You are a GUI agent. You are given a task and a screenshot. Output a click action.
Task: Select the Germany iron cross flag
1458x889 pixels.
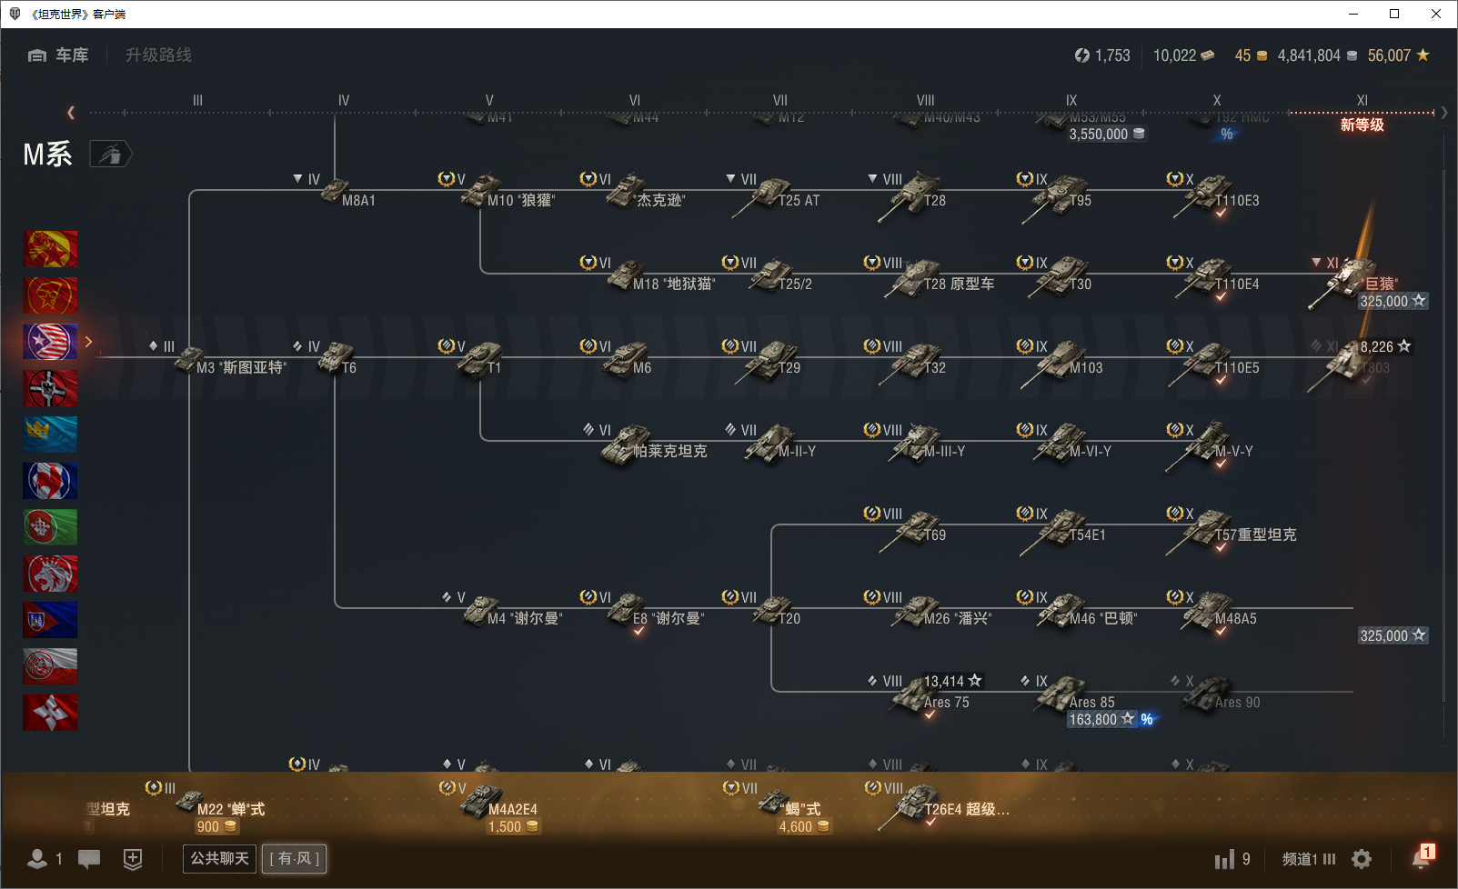point(50,388)
